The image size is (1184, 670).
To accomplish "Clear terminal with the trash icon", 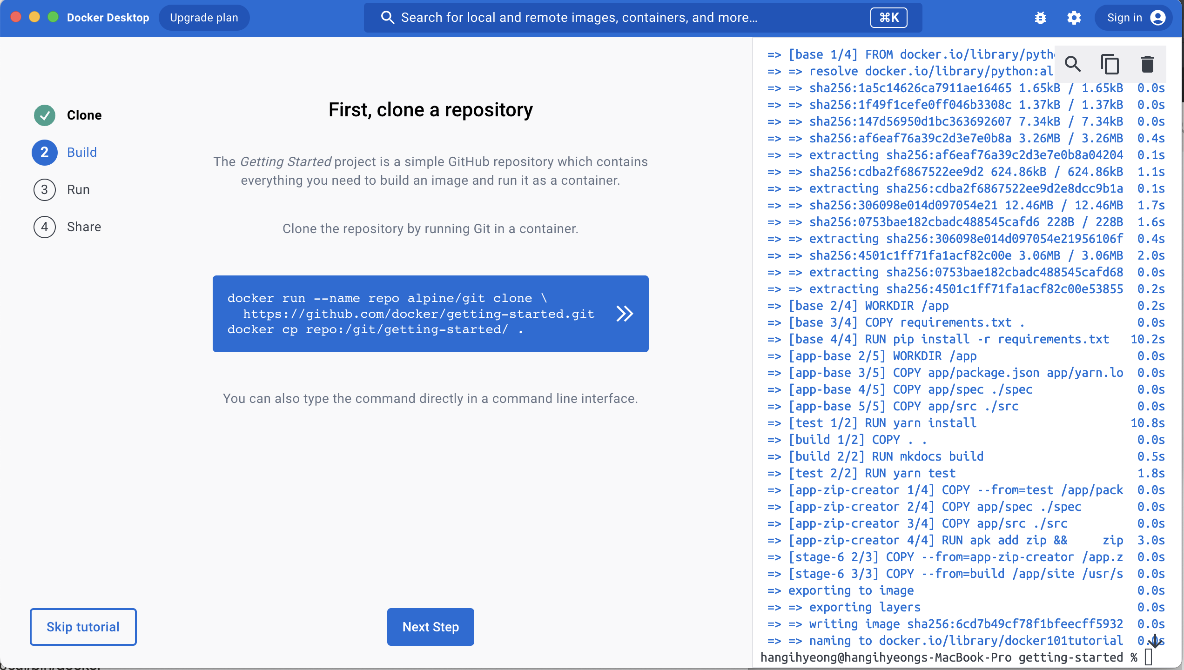I will coord(1147,64).
